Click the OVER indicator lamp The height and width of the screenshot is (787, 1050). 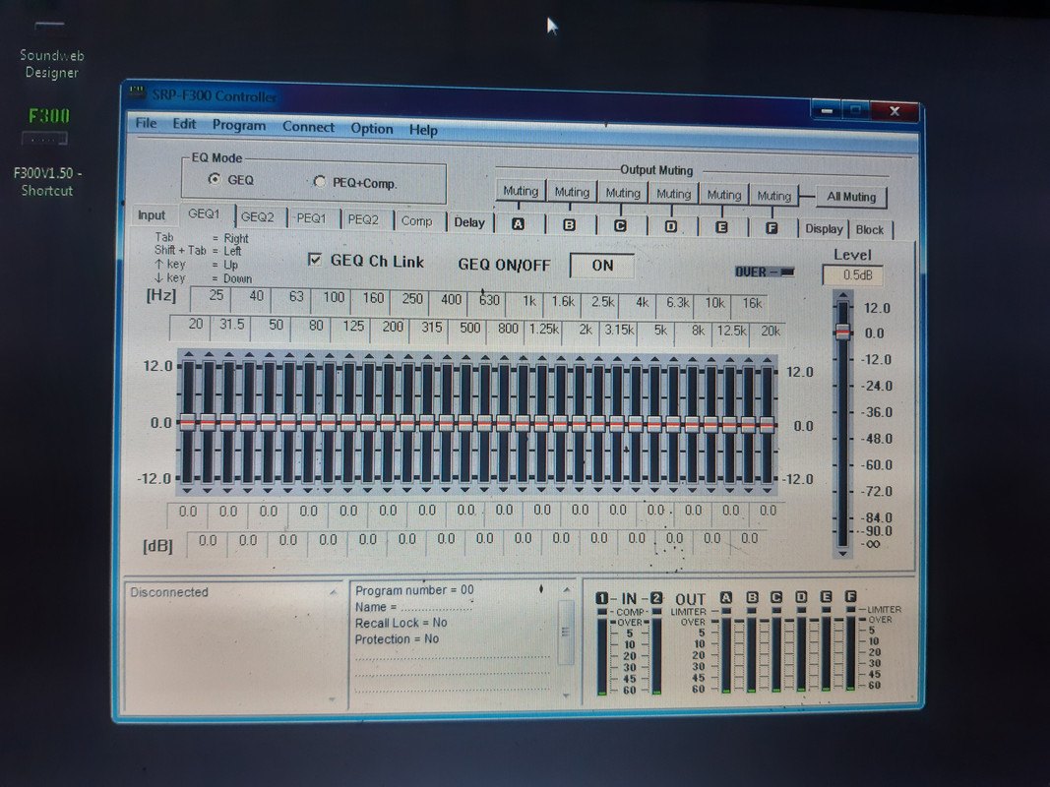click(x=787, y=272)
